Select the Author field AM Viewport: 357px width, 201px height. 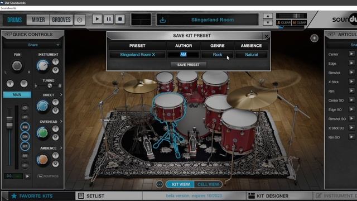pyautogui.click(x=184, y=55)
